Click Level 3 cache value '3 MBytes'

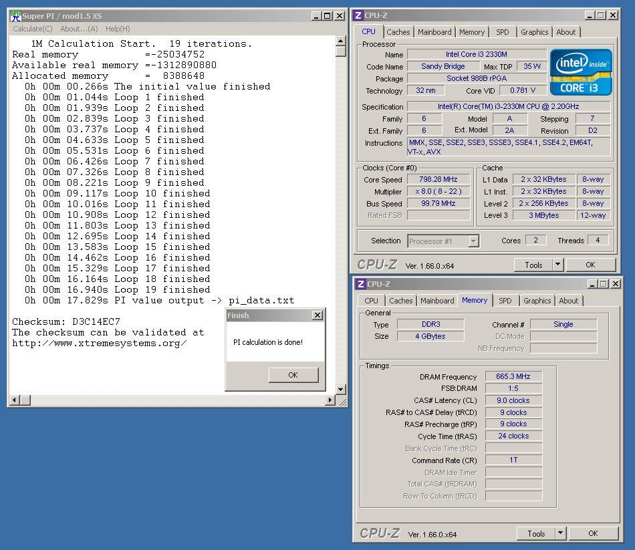point(543,215)
